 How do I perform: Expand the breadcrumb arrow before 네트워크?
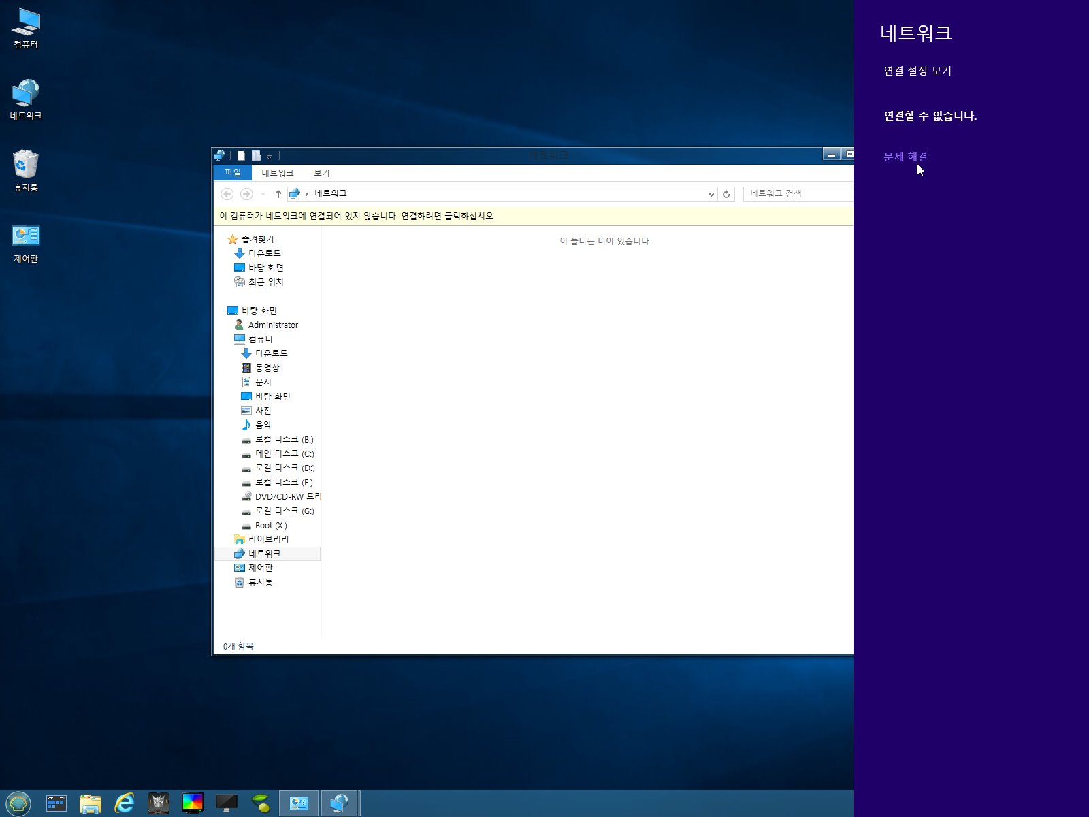[307, 194]
